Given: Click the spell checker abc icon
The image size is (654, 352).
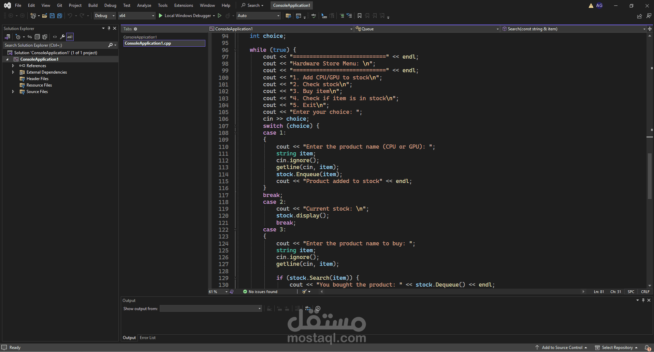Looking at the screenshot, I should (314, 16).
